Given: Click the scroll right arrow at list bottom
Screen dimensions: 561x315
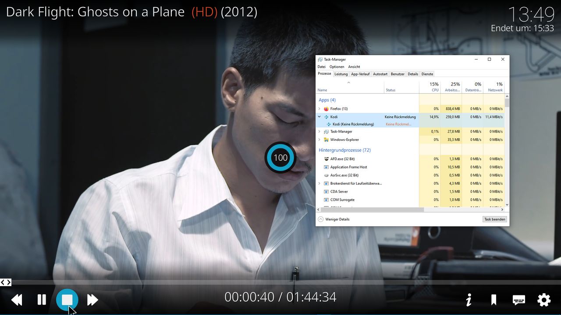Looking at the screenshot, I should pyautogui.click(x=502, y=210).
